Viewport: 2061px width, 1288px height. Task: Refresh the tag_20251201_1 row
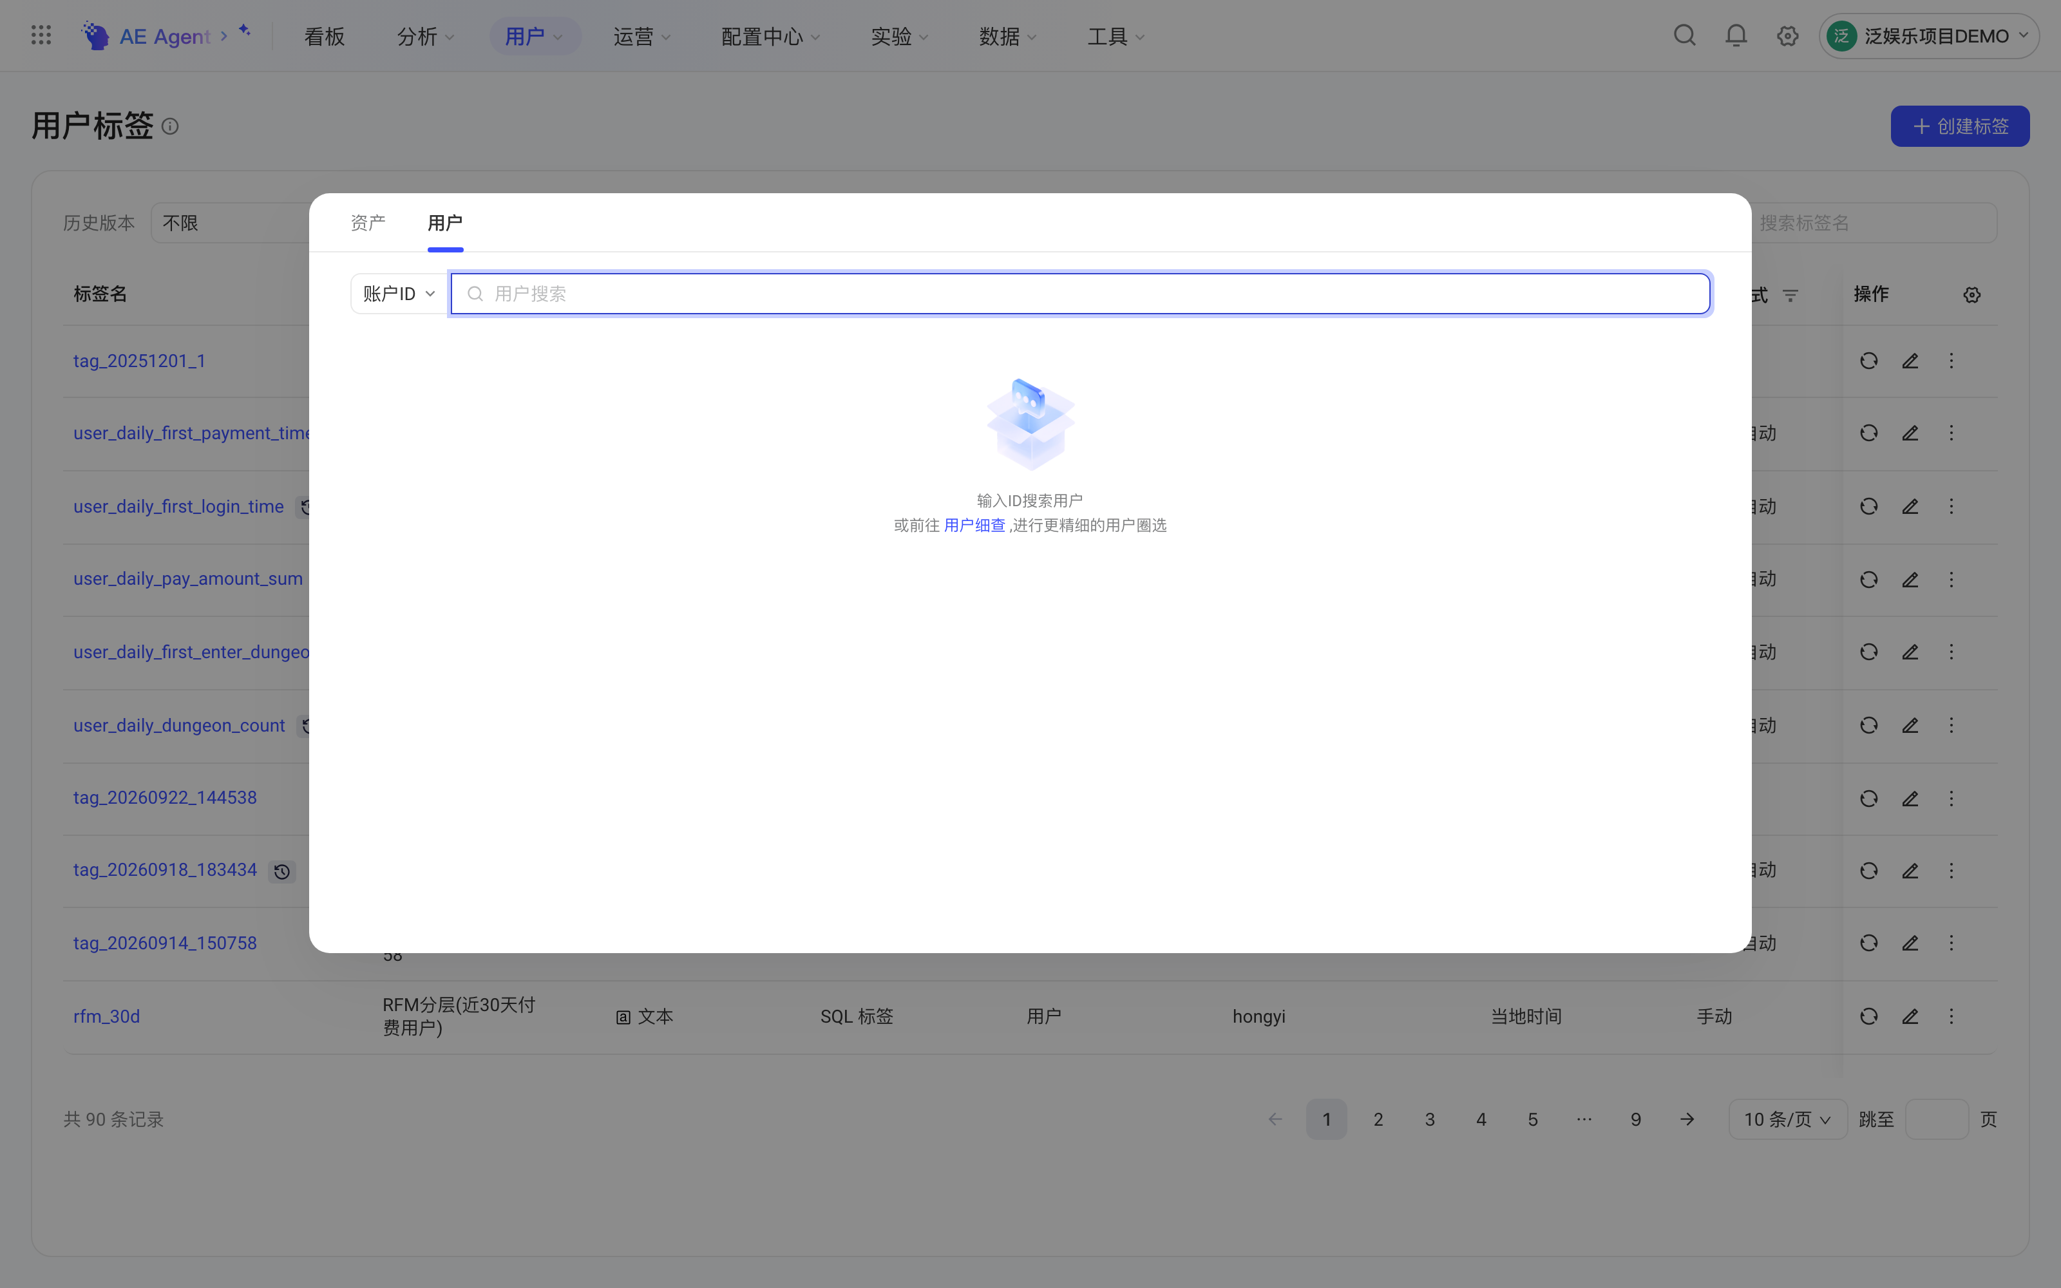pyautogui.click(x=1868, y=361)
